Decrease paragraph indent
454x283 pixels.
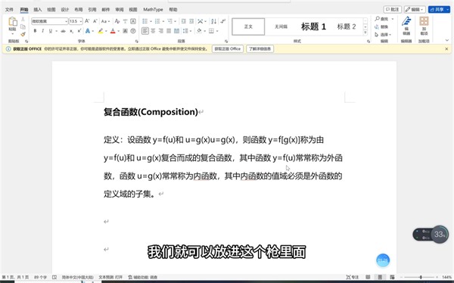(x=183, y=21)
